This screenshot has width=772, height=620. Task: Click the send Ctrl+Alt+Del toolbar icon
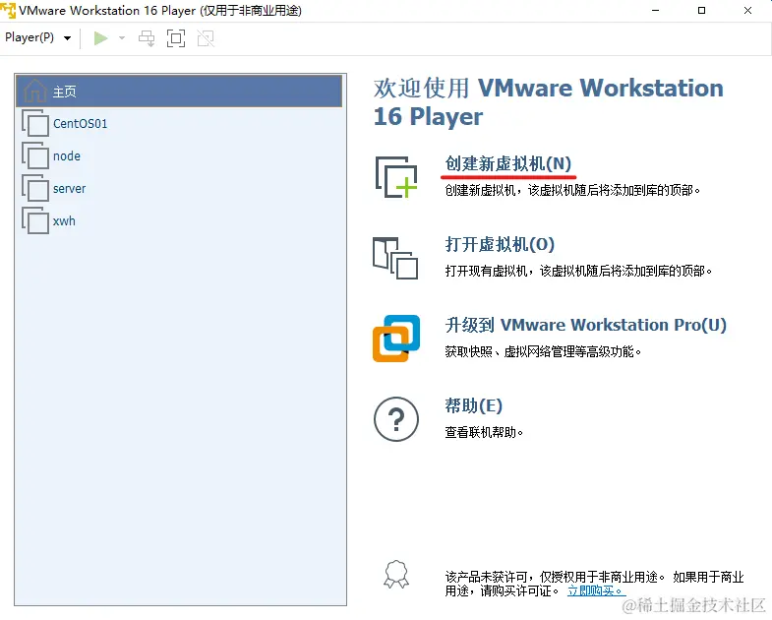tap(147, 38)
